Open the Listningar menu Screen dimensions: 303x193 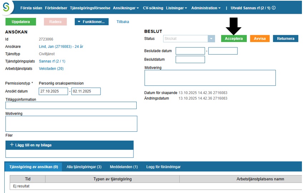coord(177,8)
